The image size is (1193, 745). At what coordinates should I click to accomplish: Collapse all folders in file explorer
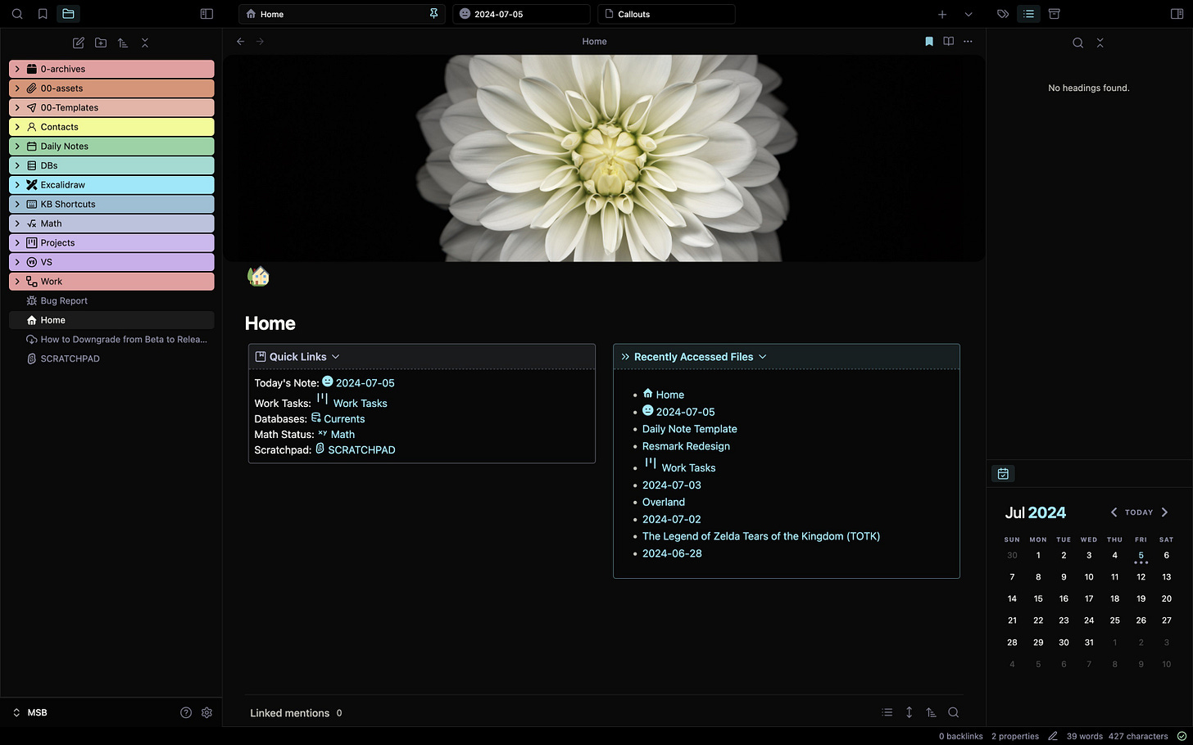point(145,43)
